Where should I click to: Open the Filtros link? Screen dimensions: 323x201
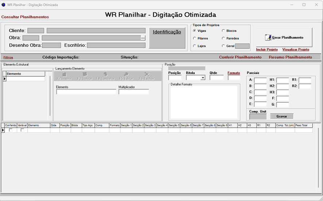[8, 57]
